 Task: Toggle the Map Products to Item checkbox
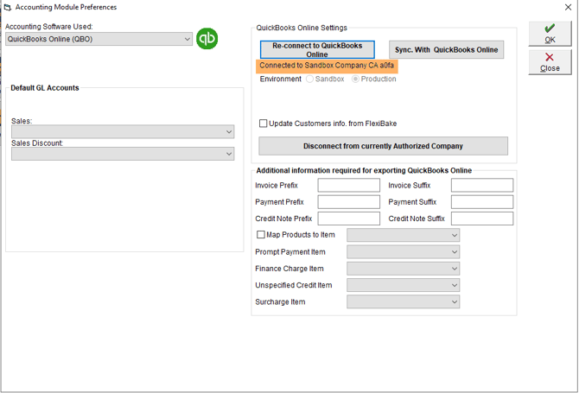[x=261, y=235]
